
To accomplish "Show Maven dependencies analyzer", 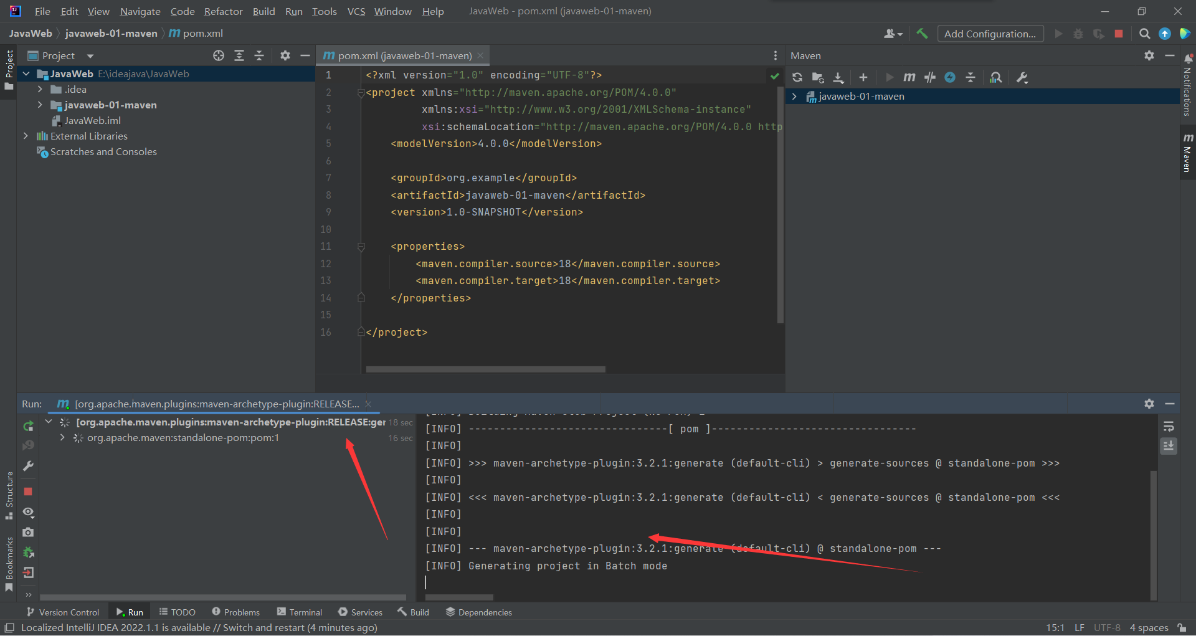I will pyautogui.click(x=996, y=77).
